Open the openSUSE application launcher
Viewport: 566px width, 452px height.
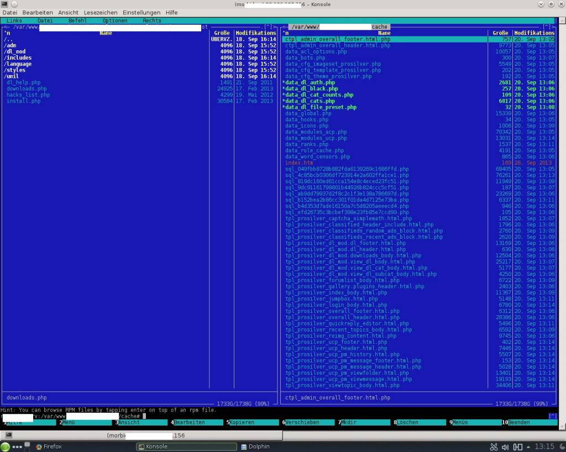pyautogui.click(x=6, y=446)
